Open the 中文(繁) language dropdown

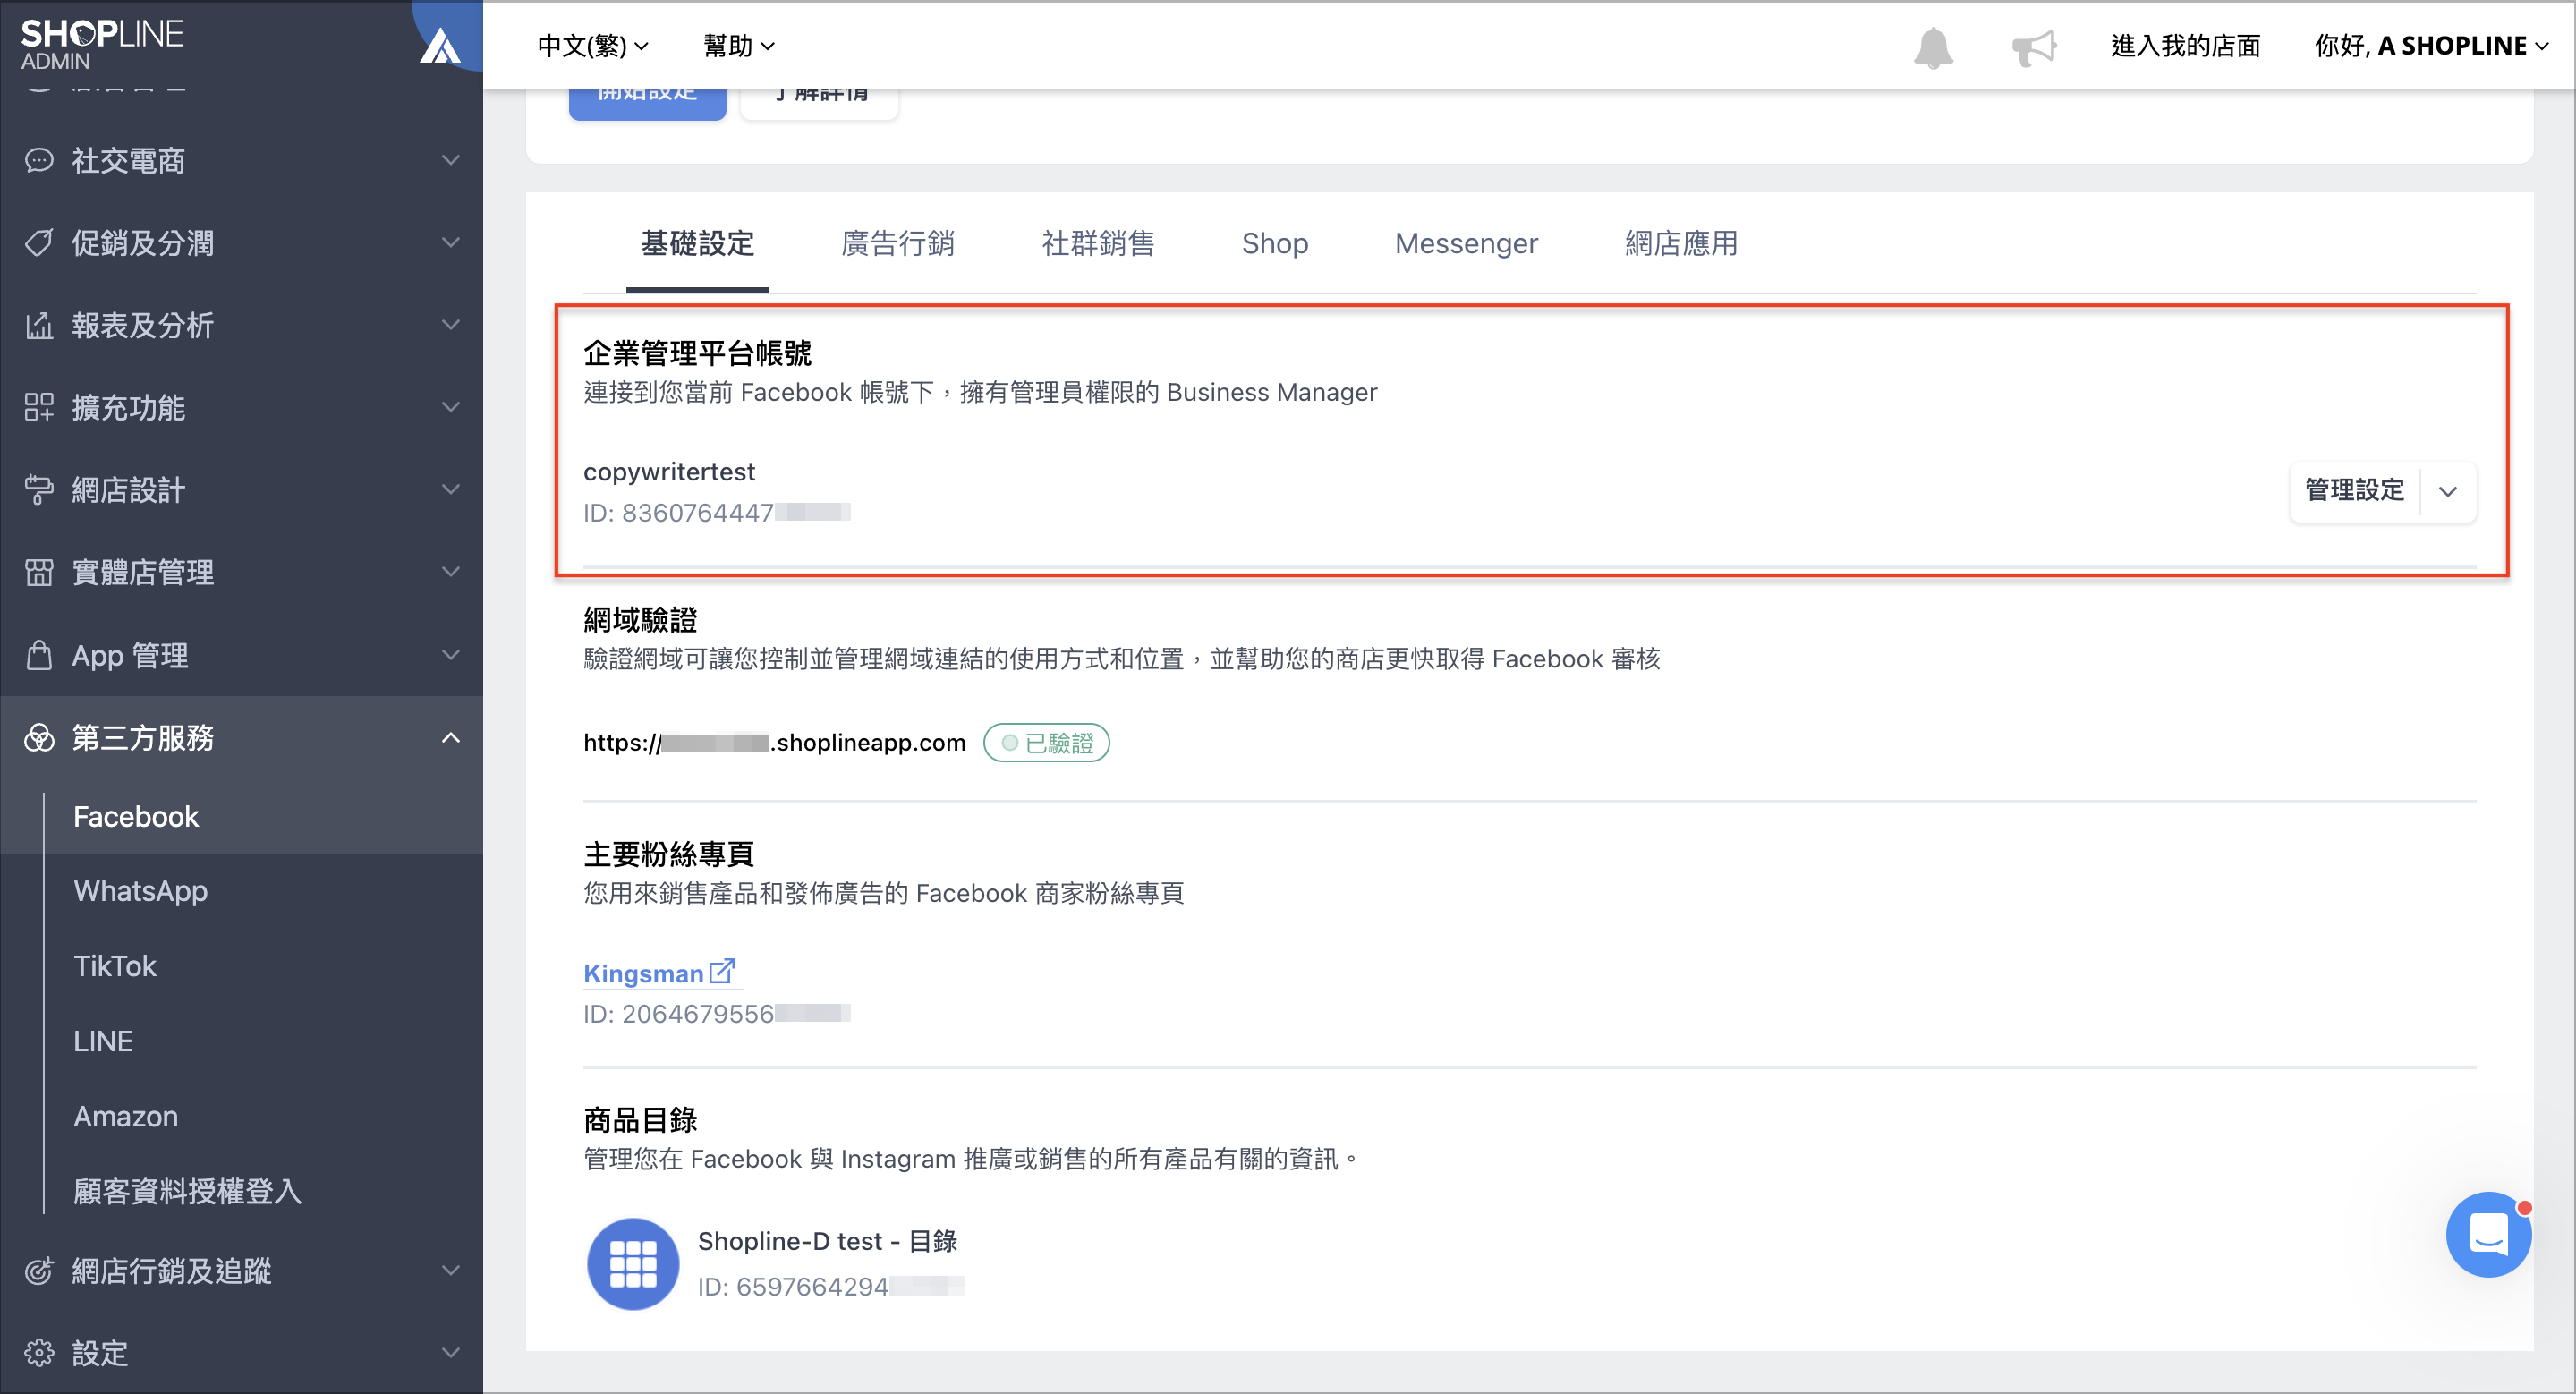tap(593, 46)
